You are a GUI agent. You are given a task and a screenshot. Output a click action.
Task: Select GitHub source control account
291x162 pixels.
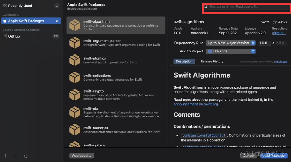pyautogui.click(x=31, y=36)
